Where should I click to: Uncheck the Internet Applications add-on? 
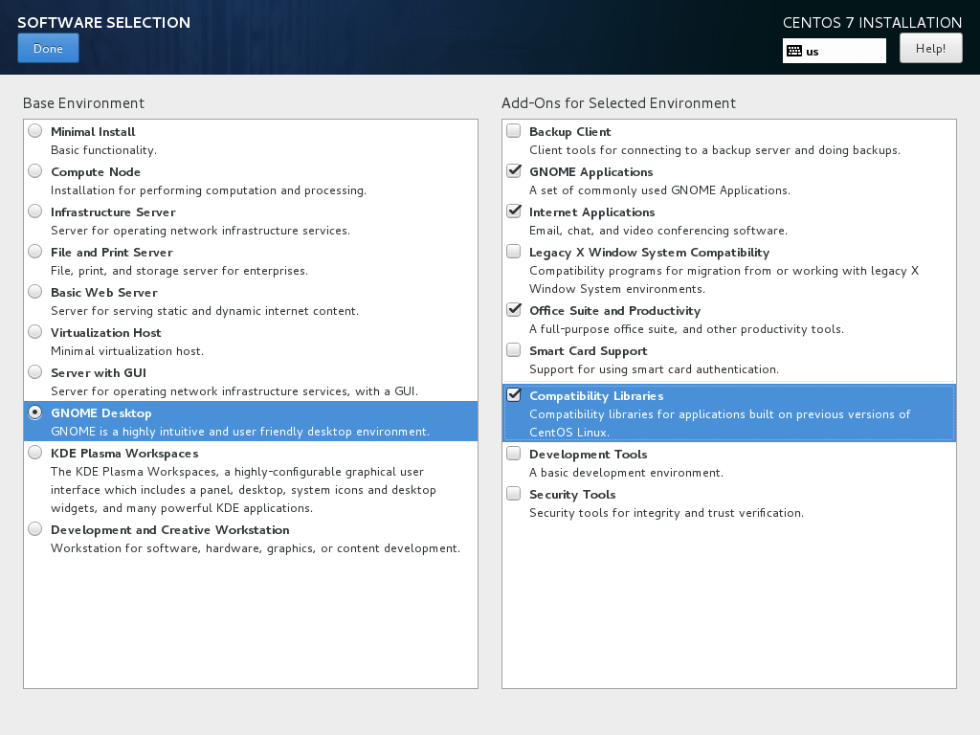coord(513,211)
